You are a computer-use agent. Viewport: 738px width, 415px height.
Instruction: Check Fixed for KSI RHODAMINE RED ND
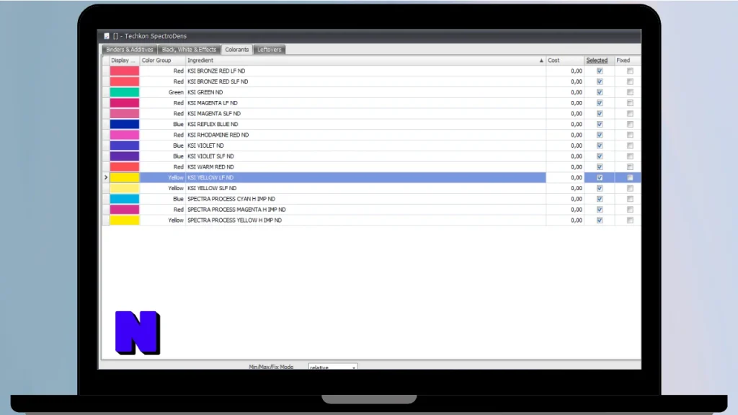pyautogui.click(x=630, y=135)
